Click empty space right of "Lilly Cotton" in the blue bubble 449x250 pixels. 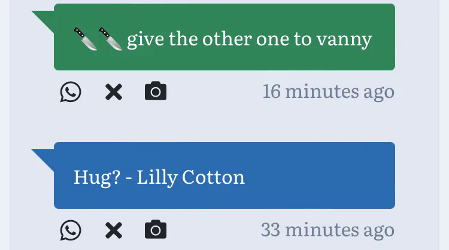click(317, 177)
